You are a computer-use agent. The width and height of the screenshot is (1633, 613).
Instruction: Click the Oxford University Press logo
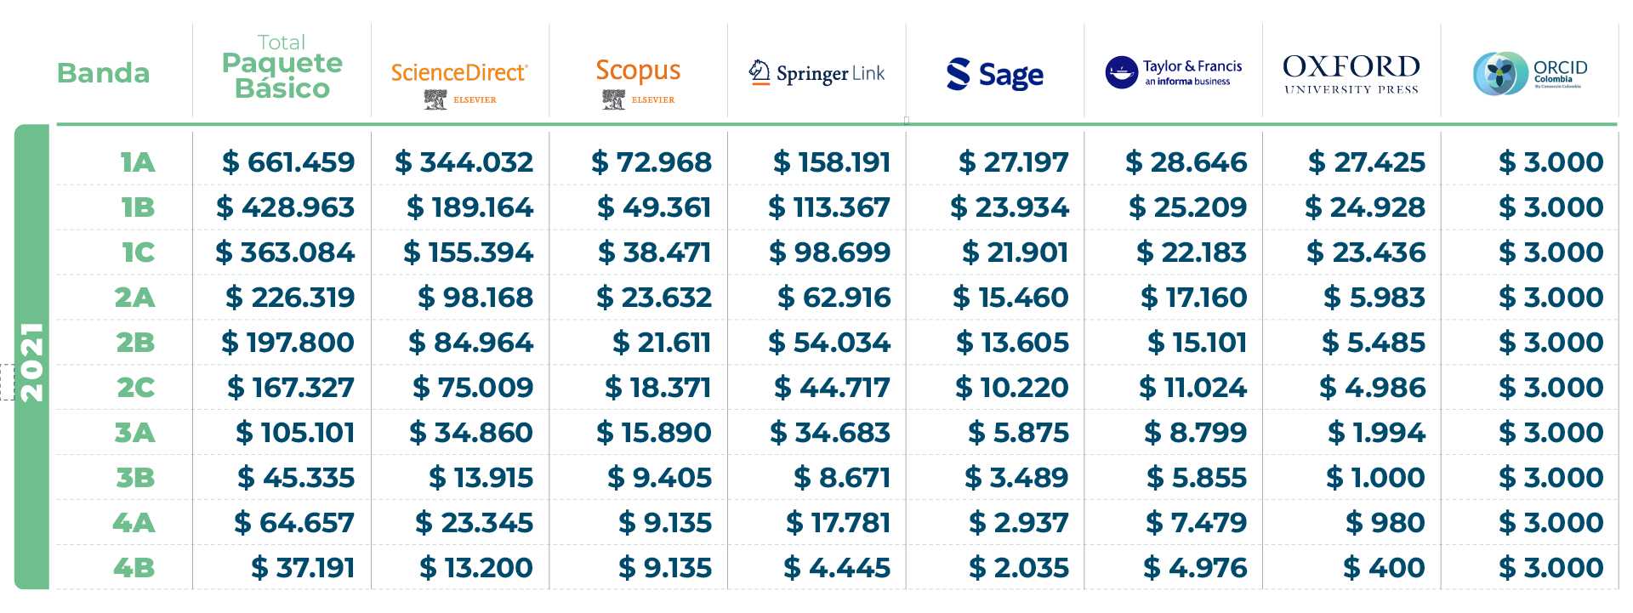[1351, 73]
